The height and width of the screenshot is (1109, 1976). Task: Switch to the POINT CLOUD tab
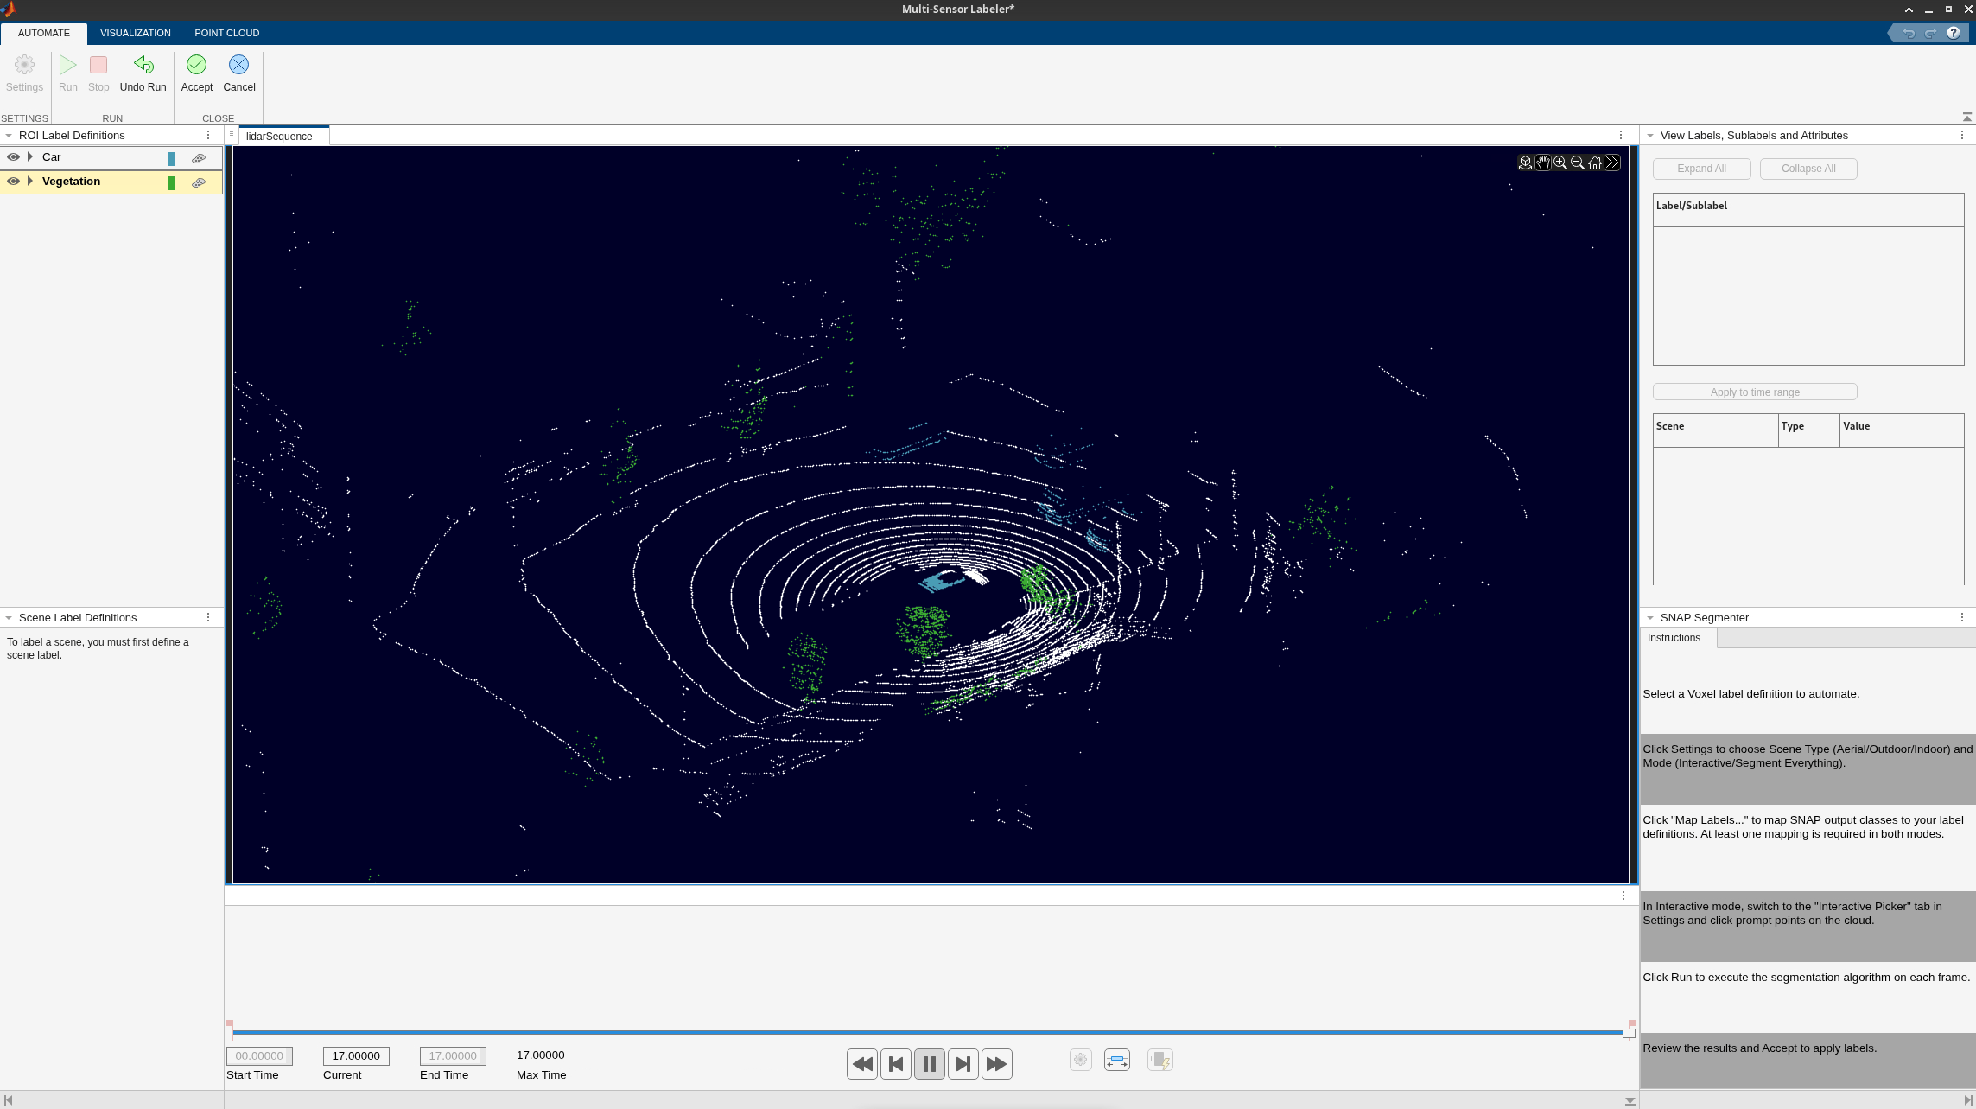coord(227,33)
